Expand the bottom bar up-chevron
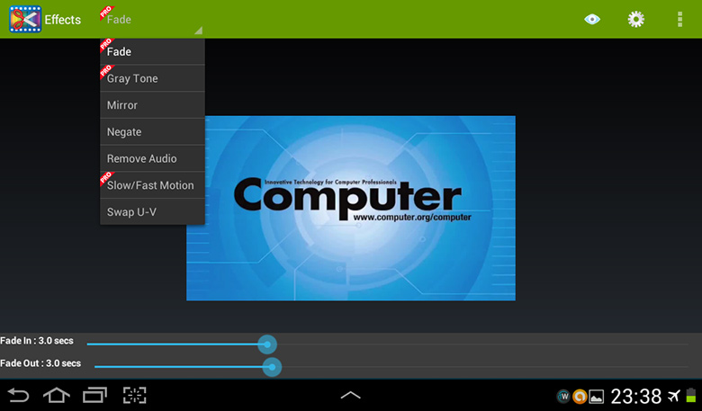 tap(351, 395)
